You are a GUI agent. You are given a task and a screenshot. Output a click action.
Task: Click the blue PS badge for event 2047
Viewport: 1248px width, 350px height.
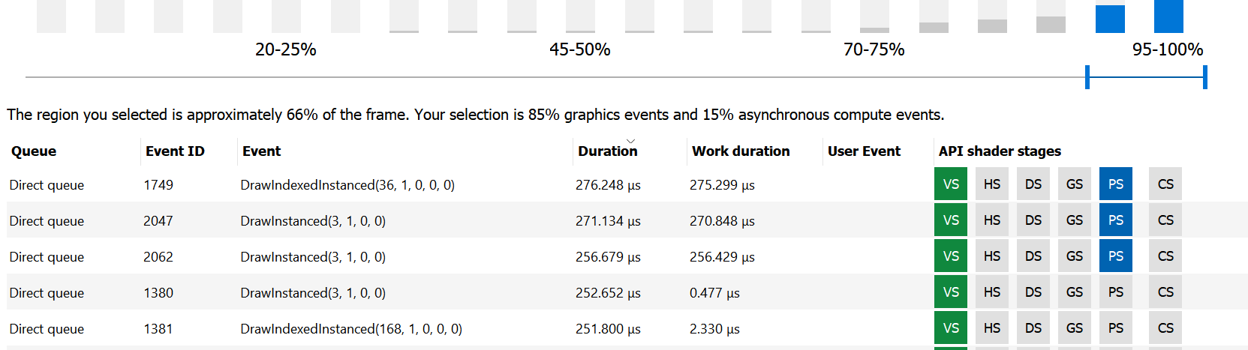[x=1115, y=220]
